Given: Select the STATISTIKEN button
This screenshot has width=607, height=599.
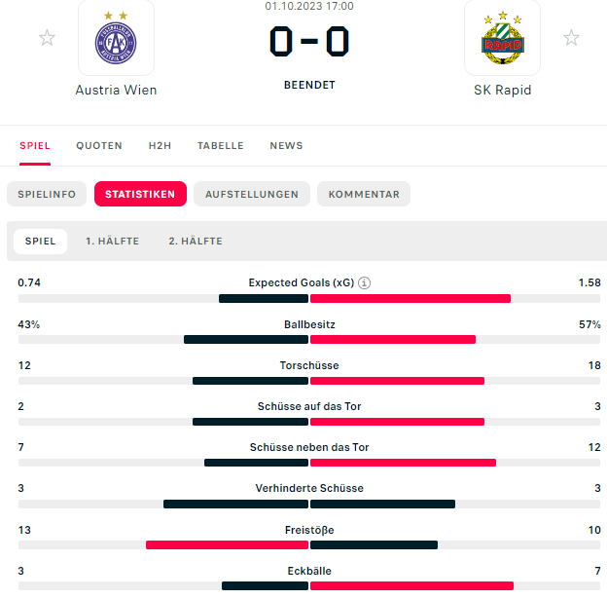Looking at the screenshot, I should pos(140,194).
